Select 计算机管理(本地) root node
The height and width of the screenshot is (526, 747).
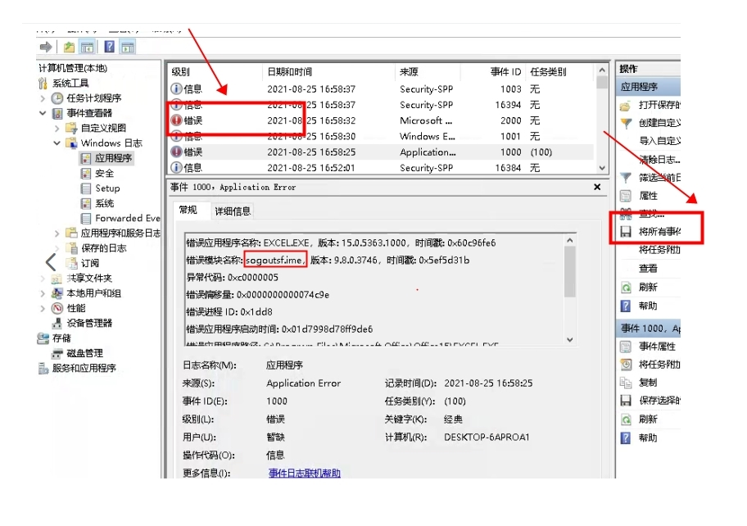(x=73, y=68)
